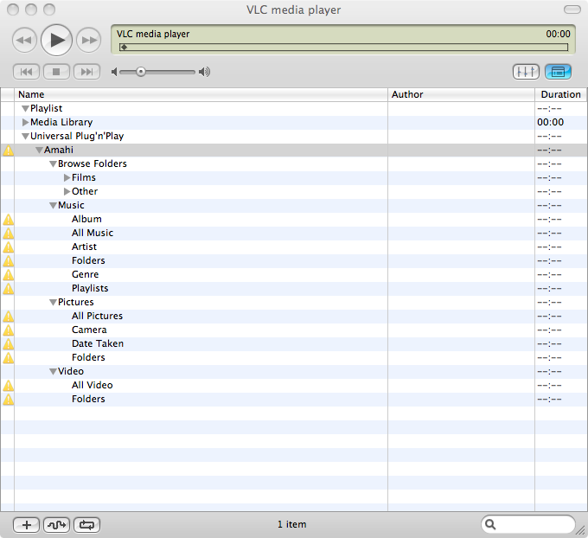Click the warning icon beside All Music
The height and width of the screenshot is (538, 588).
[x=9, y=234]
